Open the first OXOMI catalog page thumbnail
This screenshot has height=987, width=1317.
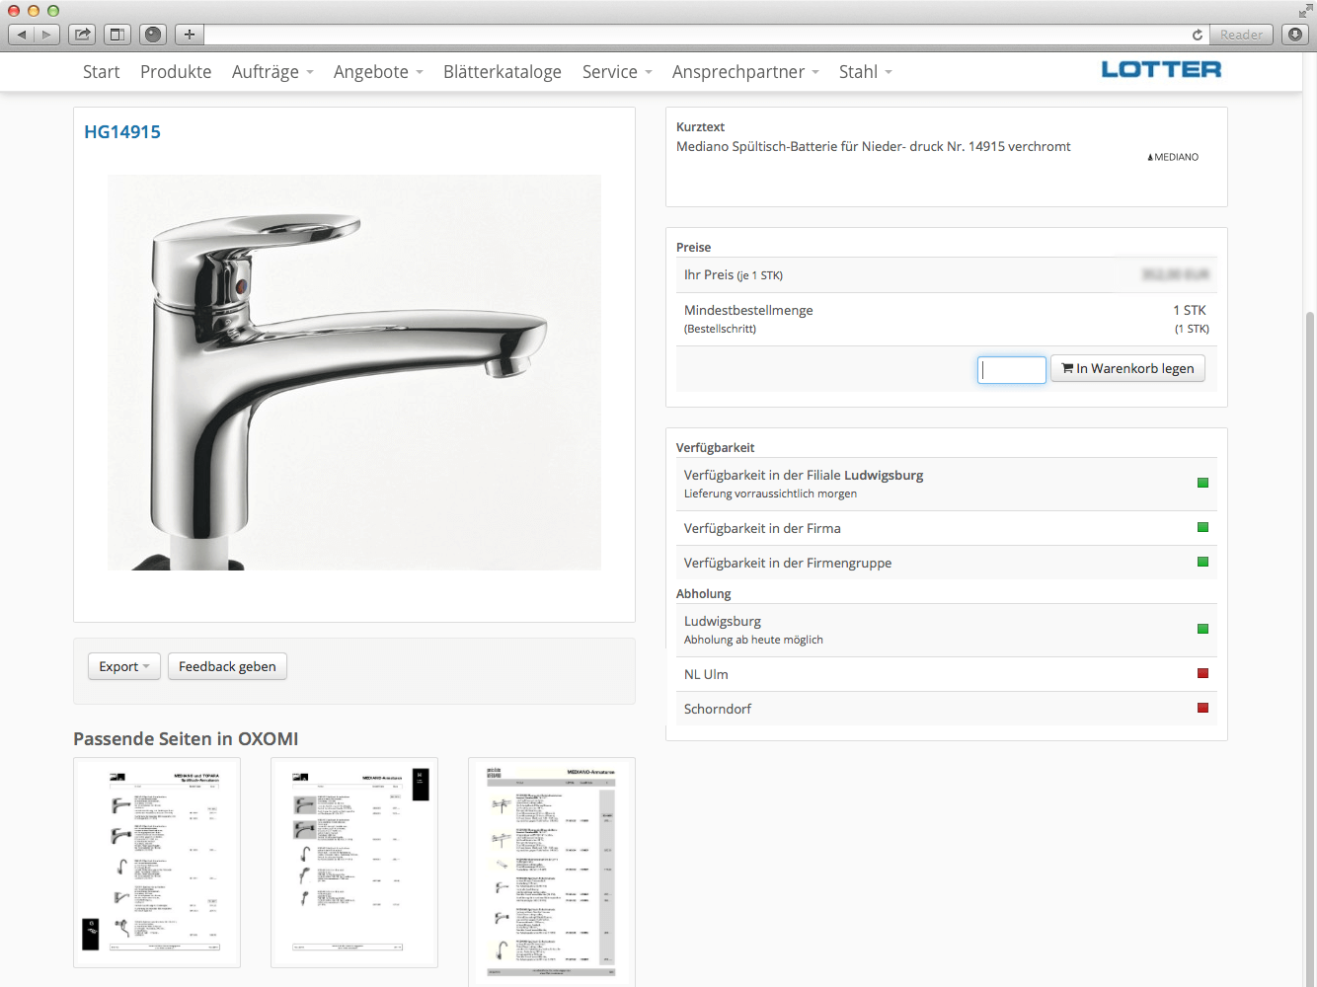pyautogui.click(x=157, y=863)
